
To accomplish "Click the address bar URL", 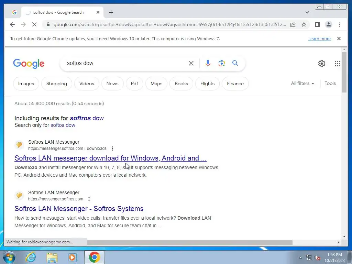I will [169, 24].
